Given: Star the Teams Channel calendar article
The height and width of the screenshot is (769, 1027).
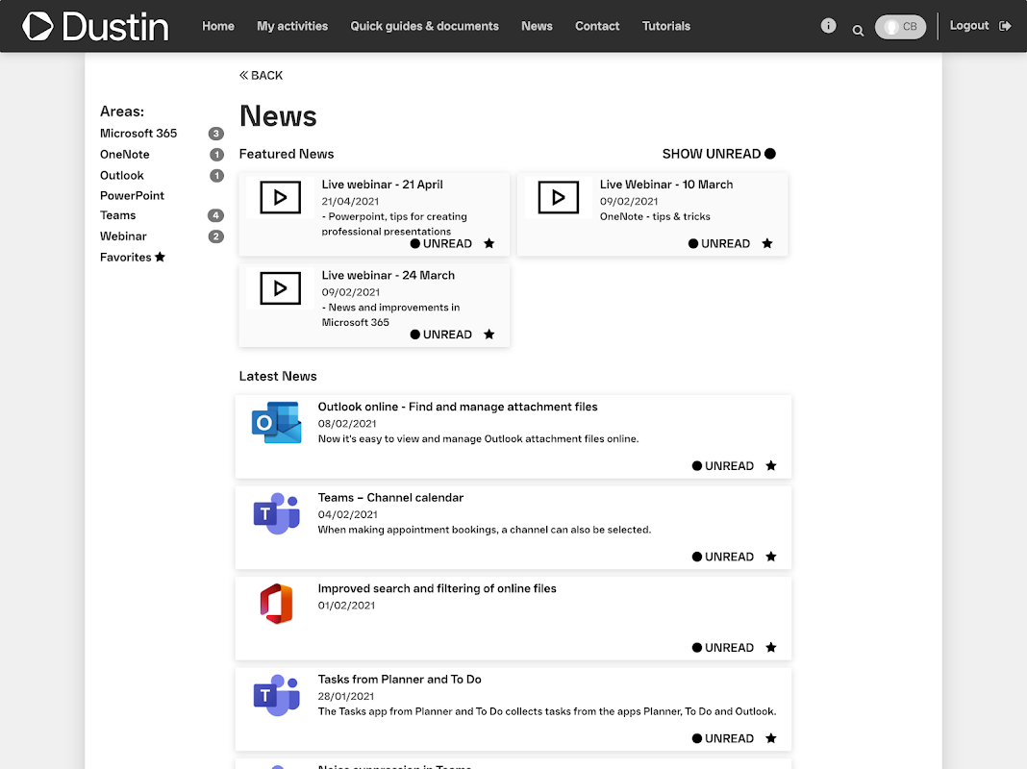Looking at the screenshot, I should 771,557.
